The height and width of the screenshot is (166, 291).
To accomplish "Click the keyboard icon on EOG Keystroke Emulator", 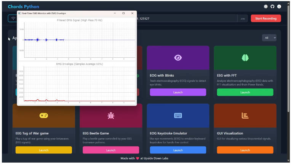I will [178, 115].
